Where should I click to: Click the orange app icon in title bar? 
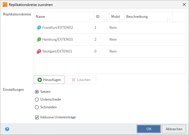click(x=5, y=4)
